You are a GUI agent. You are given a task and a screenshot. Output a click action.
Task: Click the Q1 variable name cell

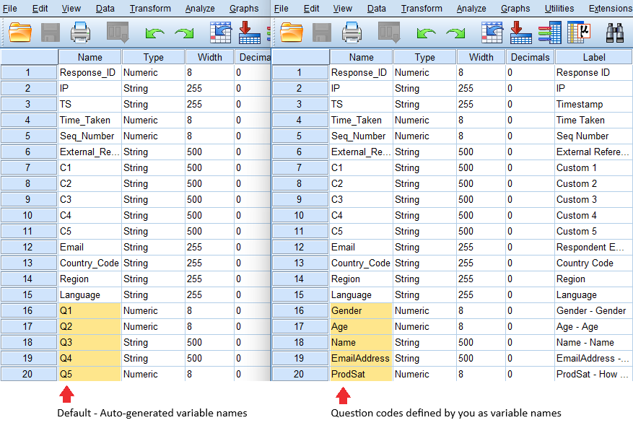pyautogui.click(x=90, y=310)
